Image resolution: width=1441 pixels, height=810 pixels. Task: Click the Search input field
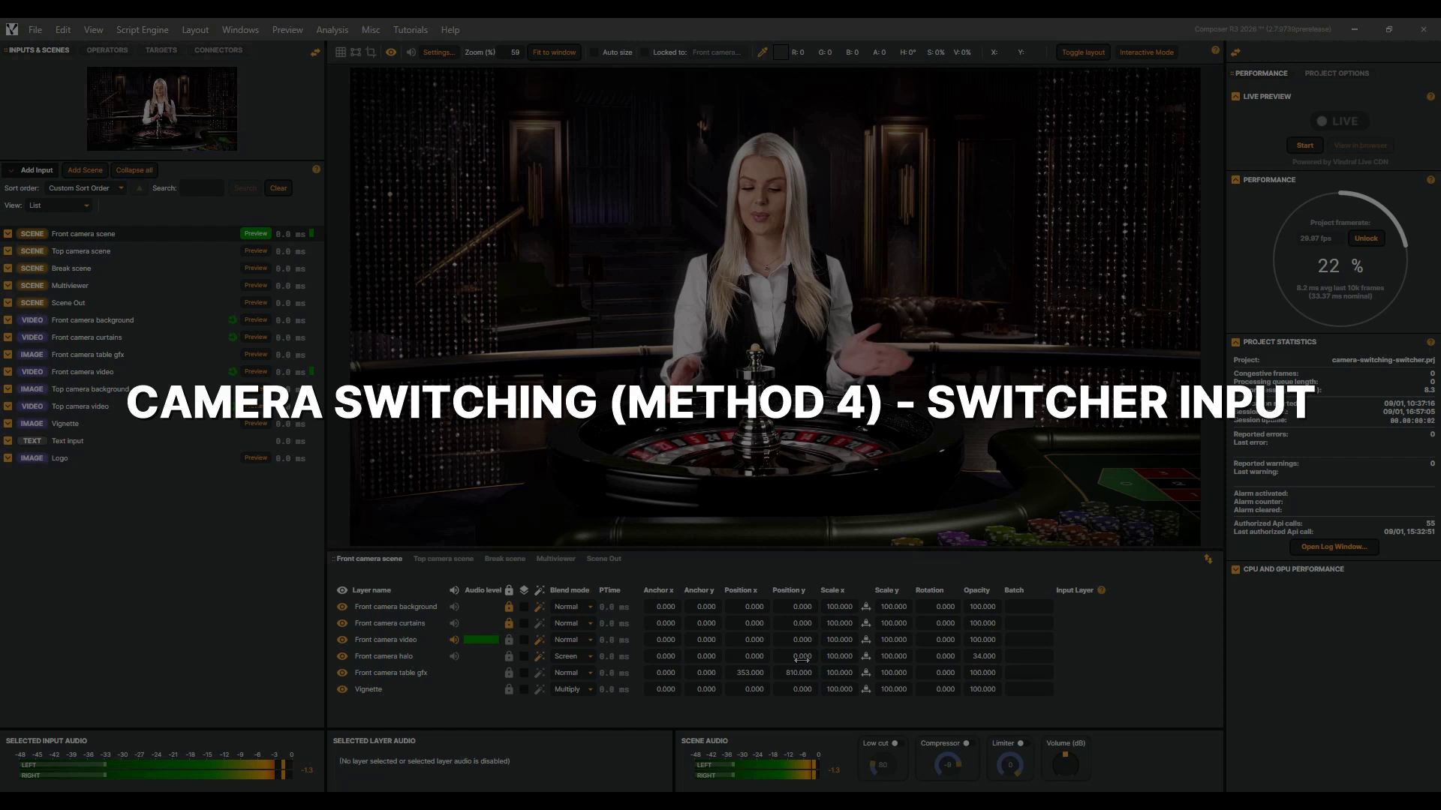pyautogui.click(x=202, y=188)
